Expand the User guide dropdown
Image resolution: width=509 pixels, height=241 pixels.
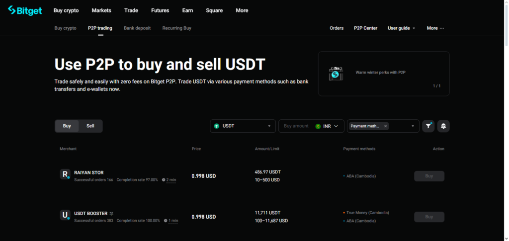(401, 28)
